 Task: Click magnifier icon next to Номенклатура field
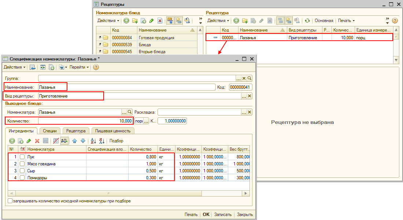[129, 112]
